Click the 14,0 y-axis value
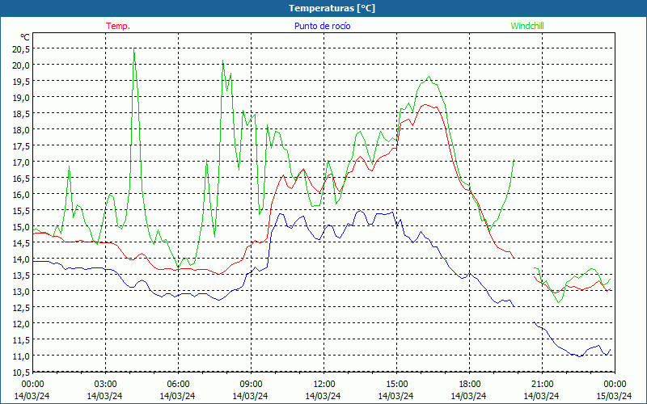The width and height of the screenshot is (647, 404). pos(22,259)
